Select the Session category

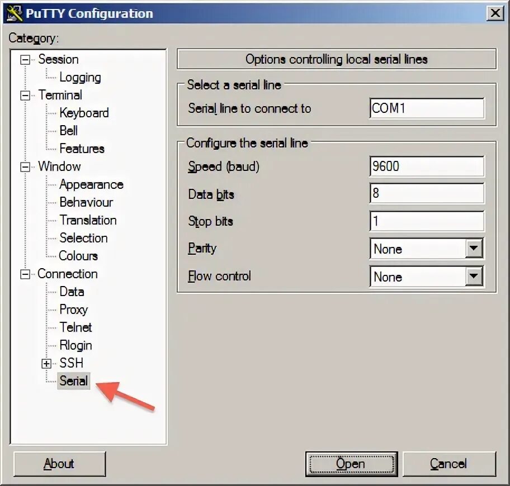click(58, 59)
